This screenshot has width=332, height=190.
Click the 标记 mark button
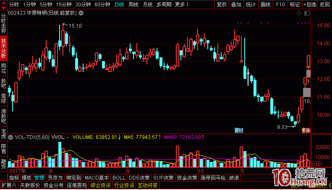tap(295, 5)
